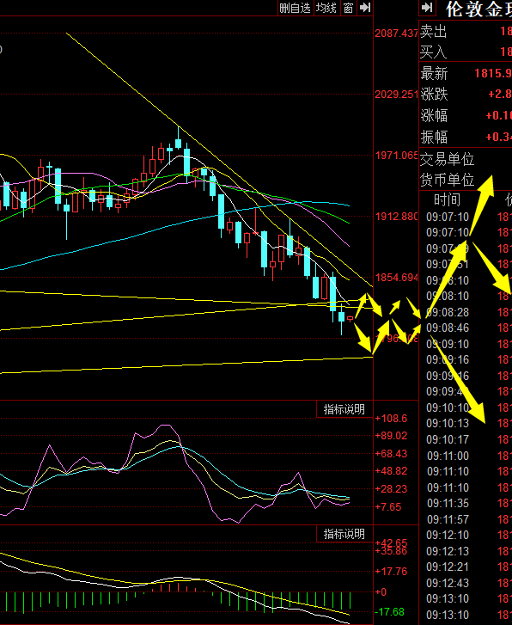Toggle the 均线 moving average display
This screenshot has width=512, height=625.
[x=326, y=8]
